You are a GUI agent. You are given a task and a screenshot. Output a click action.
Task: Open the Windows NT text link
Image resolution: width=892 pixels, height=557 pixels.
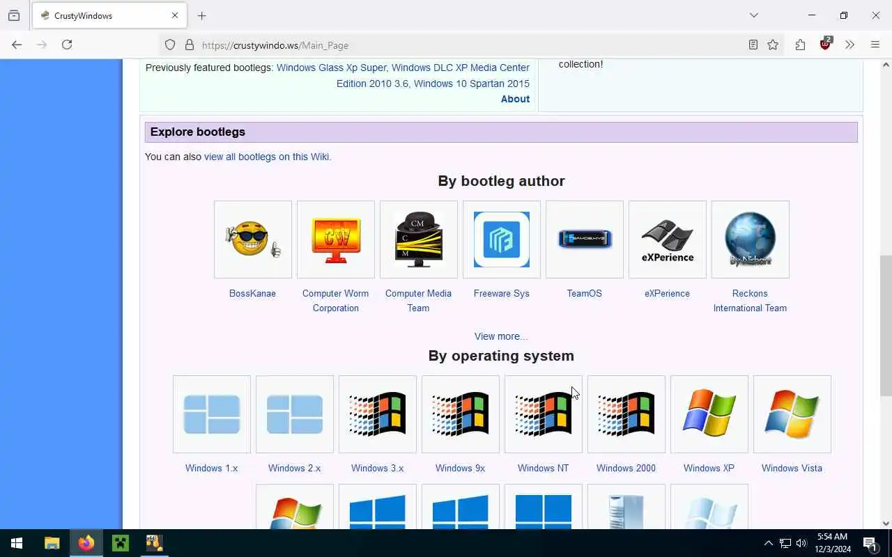point(543,468)
